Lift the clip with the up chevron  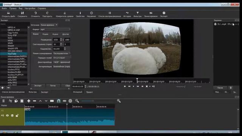point(40,101)
